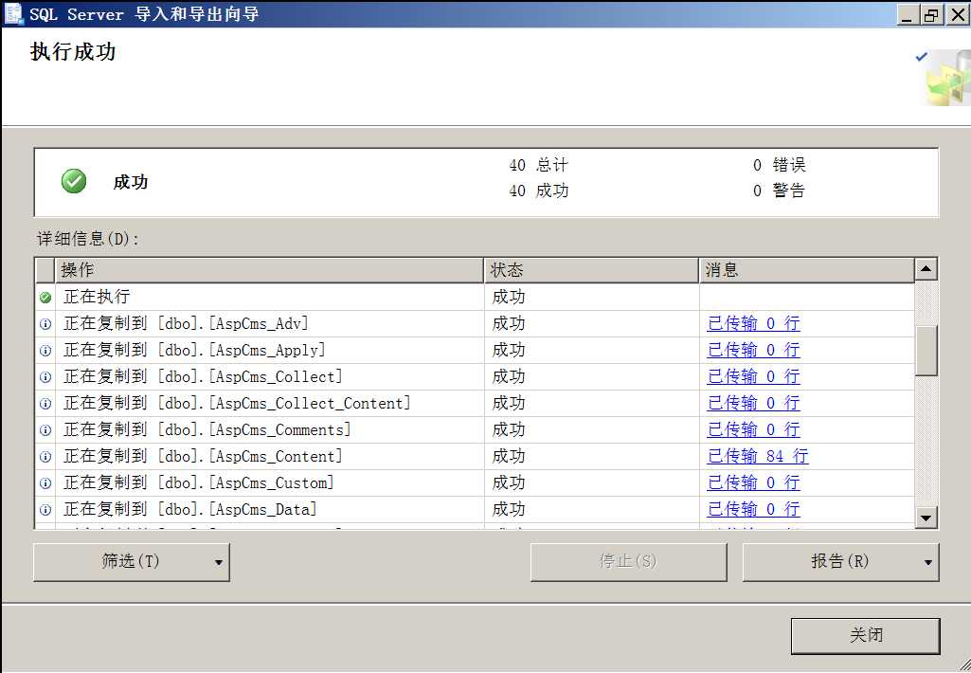Click the 0 警告 summary text

point(779,191)
